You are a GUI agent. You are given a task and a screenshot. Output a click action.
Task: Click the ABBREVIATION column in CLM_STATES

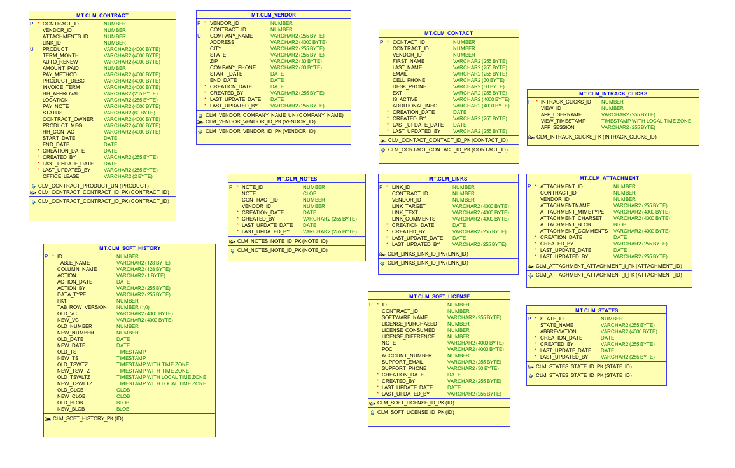(596, 332)
